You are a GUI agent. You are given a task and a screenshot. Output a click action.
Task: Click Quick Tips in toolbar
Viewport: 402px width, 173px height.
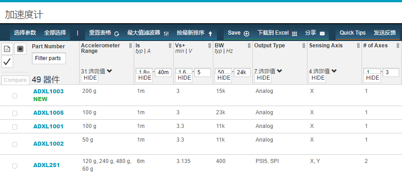point(352,33)
